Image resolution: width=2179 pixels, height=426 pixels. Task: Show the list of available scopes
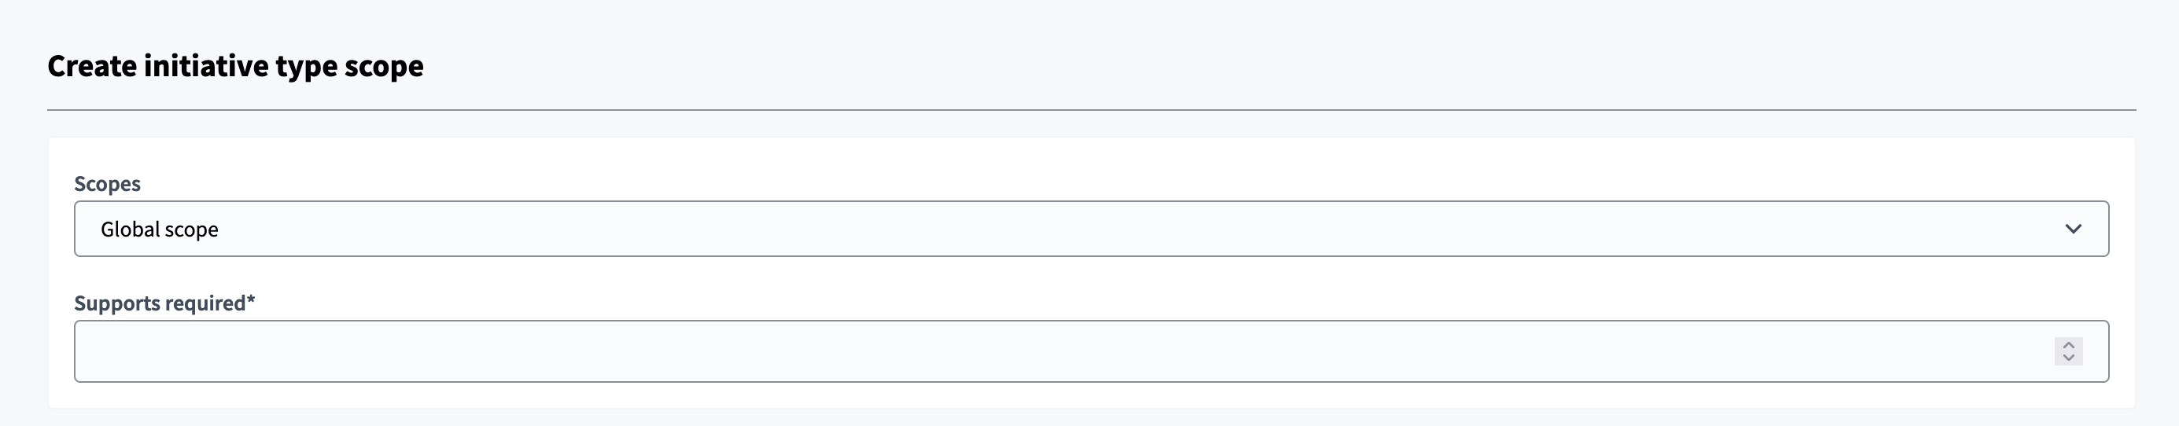(x=1091, y=229)
